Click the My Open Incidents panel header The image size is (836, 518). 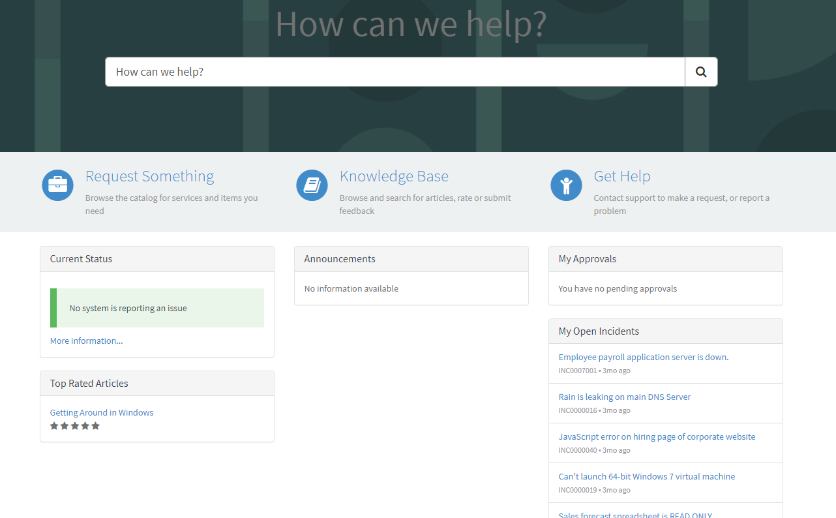click(x=598, y=331)
